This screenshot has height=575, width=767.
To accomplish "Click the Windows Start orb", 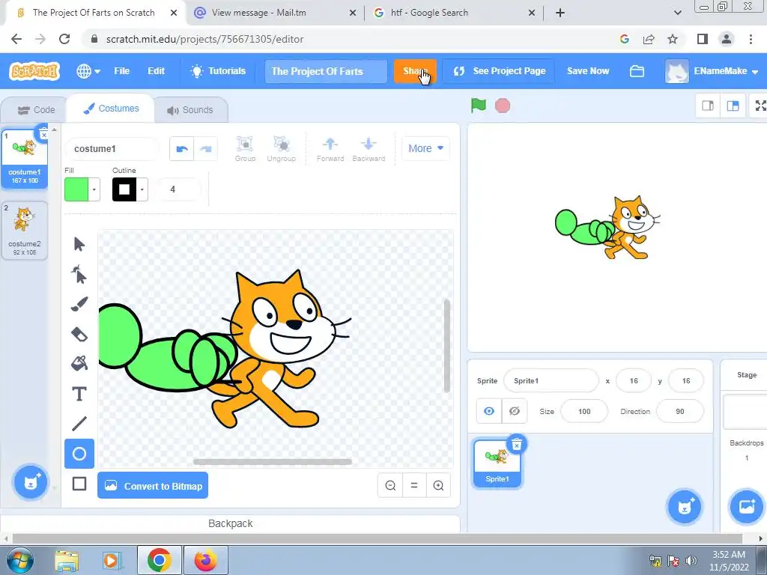I will tap(19, 560).
